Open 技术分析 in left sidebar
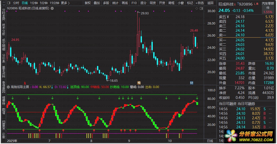 pyautogui.click(x=4, y=30)
